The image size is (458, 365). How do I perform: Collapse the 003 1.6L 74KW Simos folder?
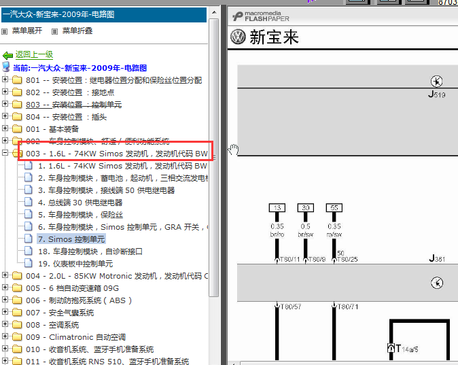(x=5, y=152)
